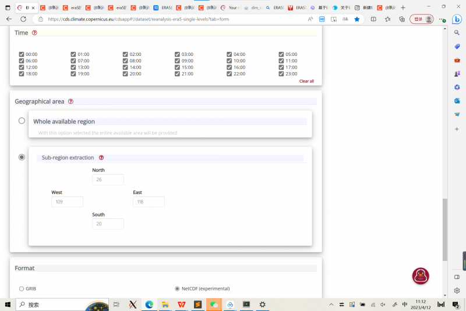Viewport: 466px width, 311px height.
Task: Click the Time section help icon
Action: 34,33
